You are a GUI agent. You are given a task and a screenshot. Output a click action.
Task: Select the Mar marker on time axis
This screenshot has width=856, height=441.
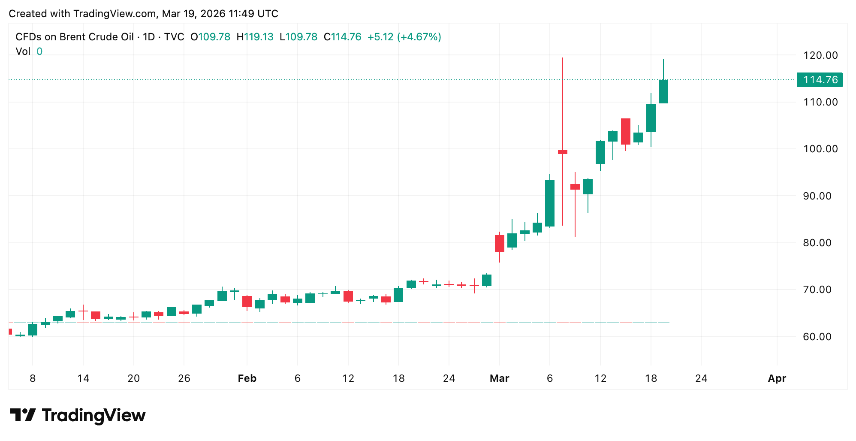[x=499, y=378]
